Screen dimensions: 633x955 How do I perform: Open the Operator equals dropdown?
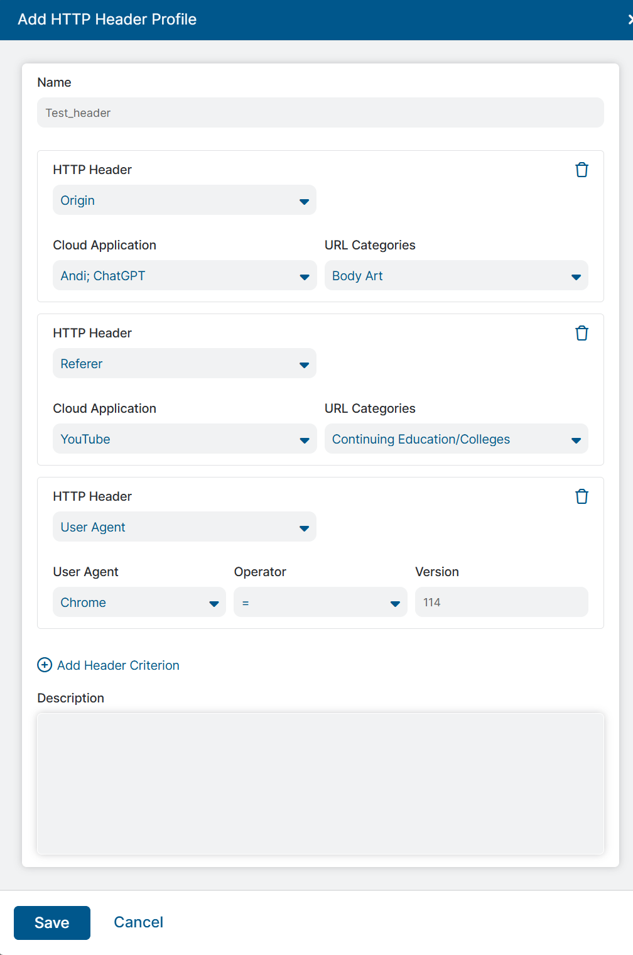pos(320,603)
